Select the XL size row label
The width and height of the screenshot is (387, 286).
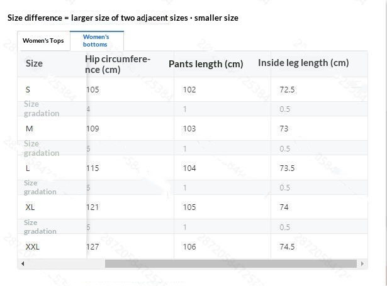[30, 207]
